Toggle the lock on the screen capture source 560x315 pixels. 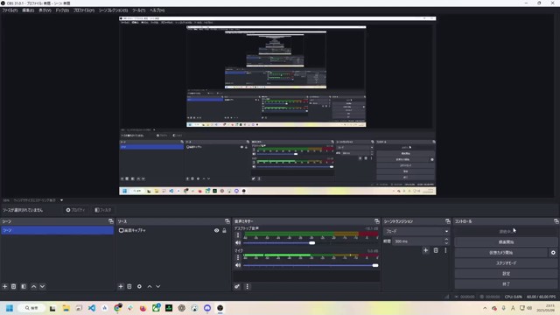point(224,231)
